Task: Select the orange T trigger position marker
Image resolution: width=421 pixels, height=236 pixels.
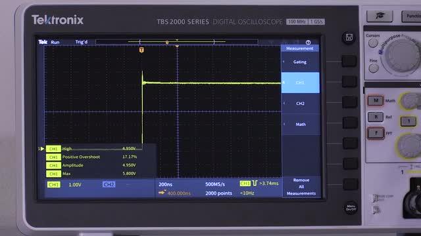Action: pyautogui.click(x=141, y=50)
